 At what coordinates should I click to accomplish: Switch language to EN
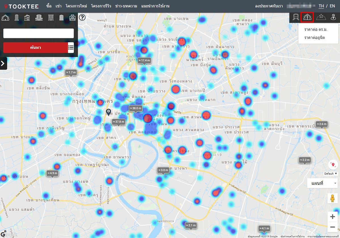click(x=332, y=6)
